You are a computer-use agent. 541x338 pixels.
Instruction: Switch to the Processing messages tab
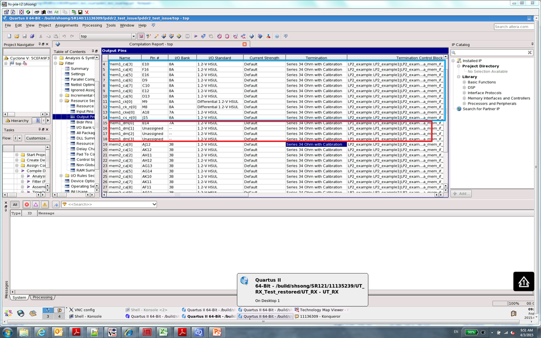42,297
